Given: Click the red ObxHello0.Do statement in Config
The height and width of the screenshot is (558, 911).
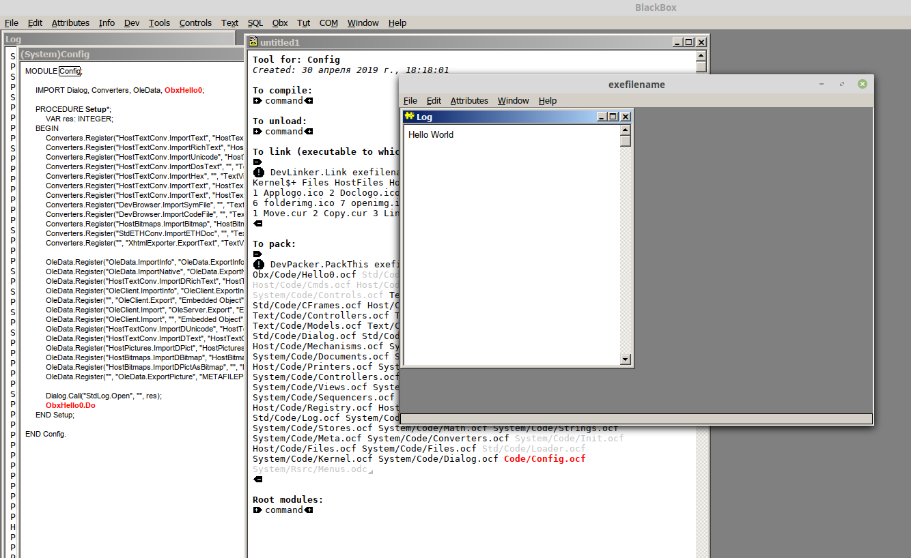Looking at the screenshot, I should [70, 405].
